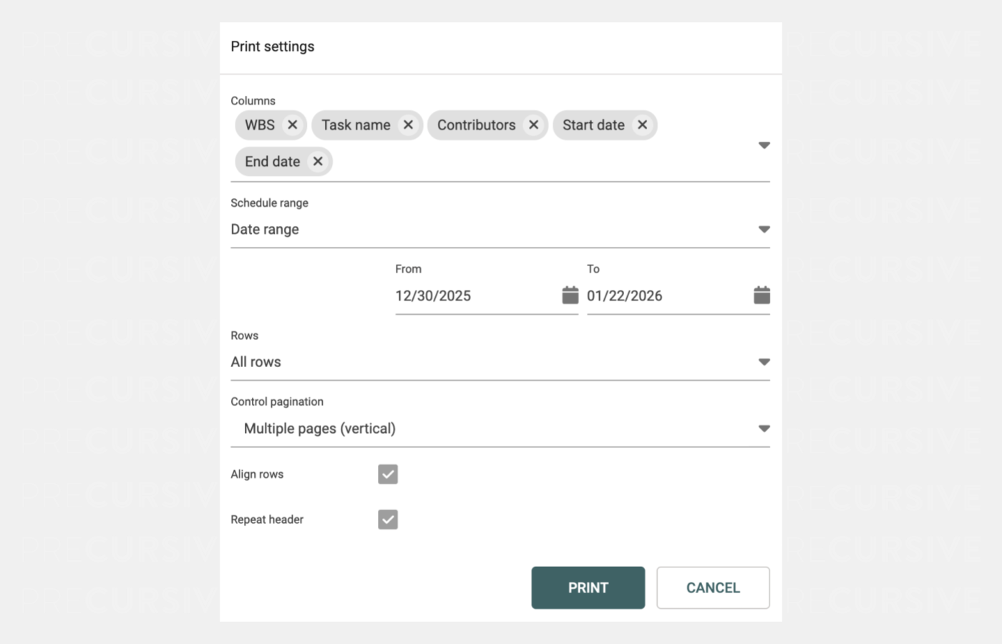This screenshot has height=644, width=1002.
Task: Click the From date input field
Action: 475,296
